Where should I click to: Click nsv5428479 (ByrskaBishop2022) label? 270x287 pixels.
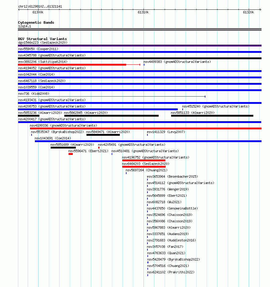[x=174, y=260]
